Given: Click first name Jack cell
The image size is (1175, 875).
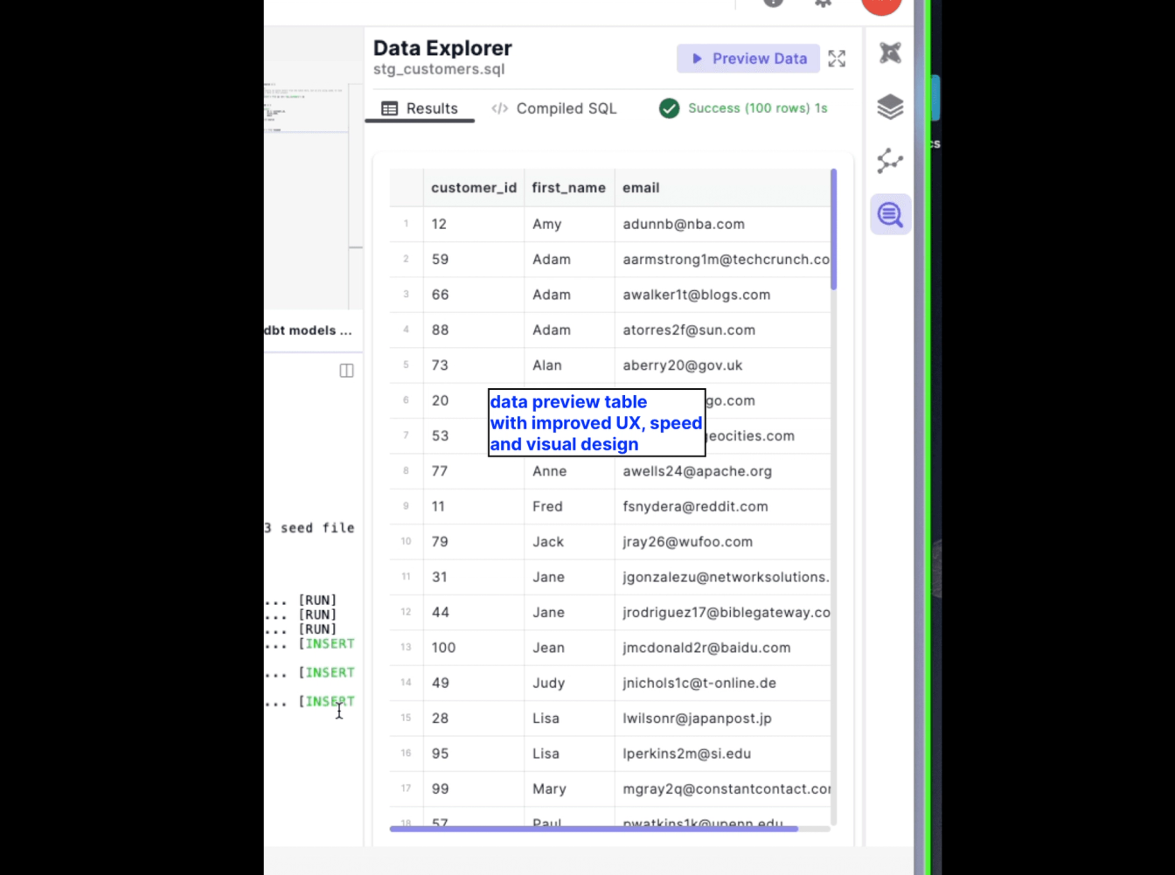Looking at the screenshot, I should (x=569, y=542).
